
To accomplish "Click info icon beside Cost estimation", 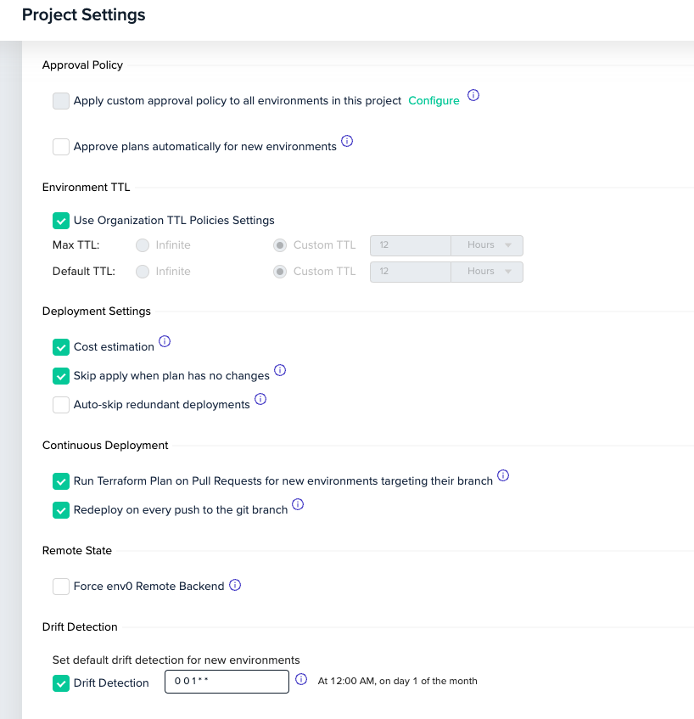I will [165, 341].
